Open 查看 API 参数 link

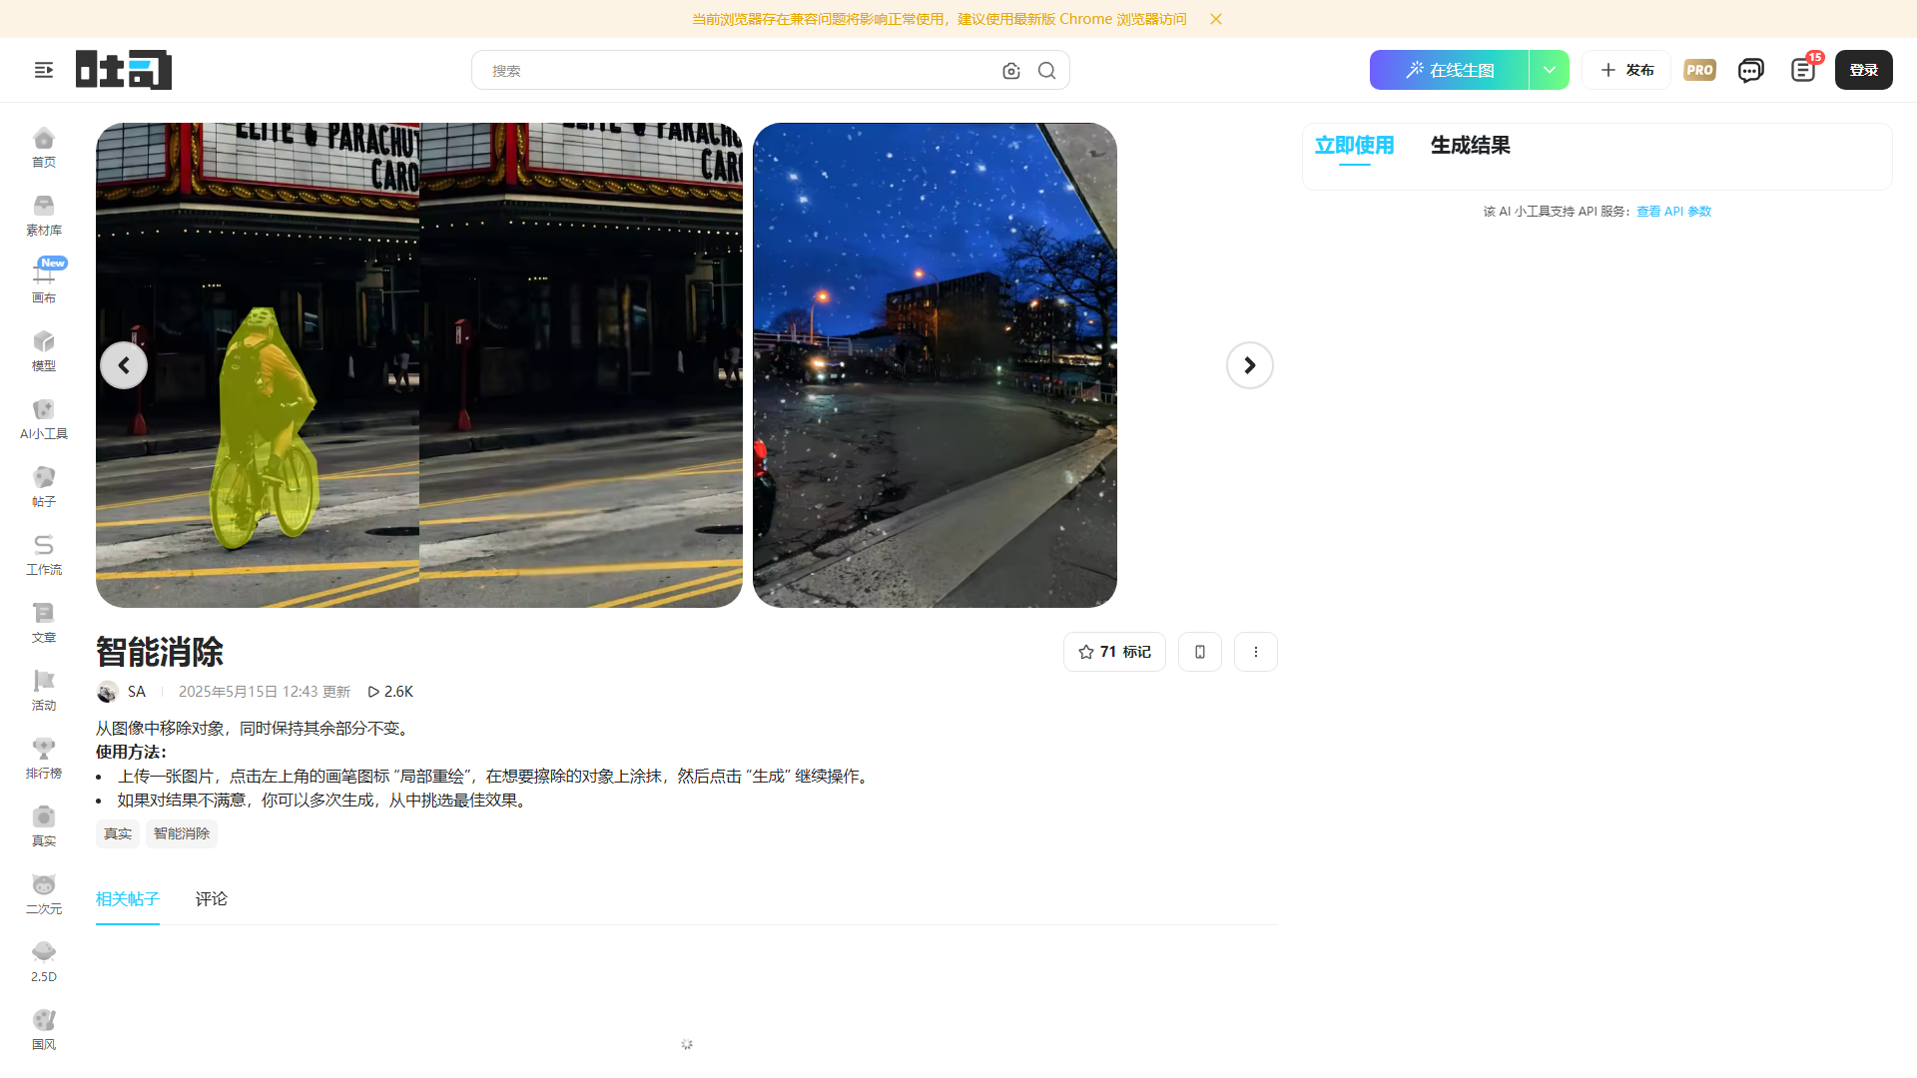[x=1674, y=212]
